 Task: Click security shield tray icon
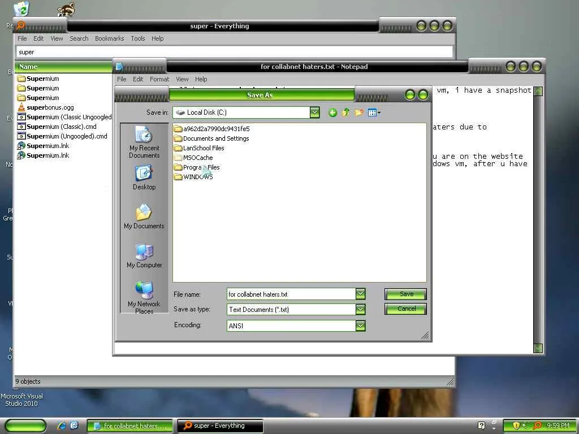(516, 426)
